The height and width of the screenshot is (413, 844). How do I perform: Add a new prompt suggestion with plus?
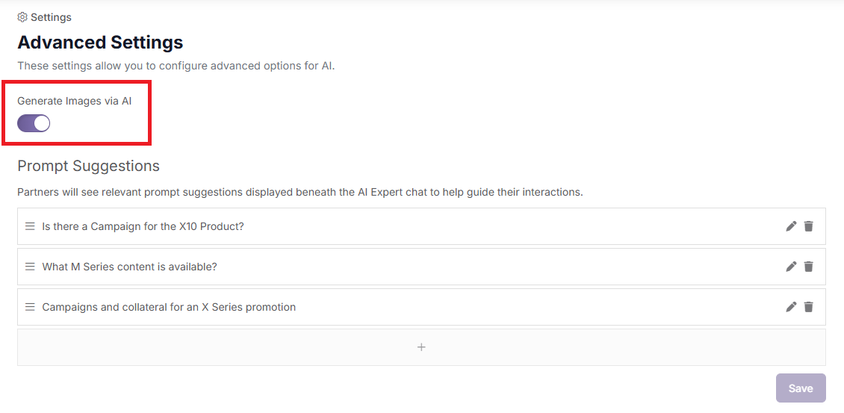[x=421, y=347]
